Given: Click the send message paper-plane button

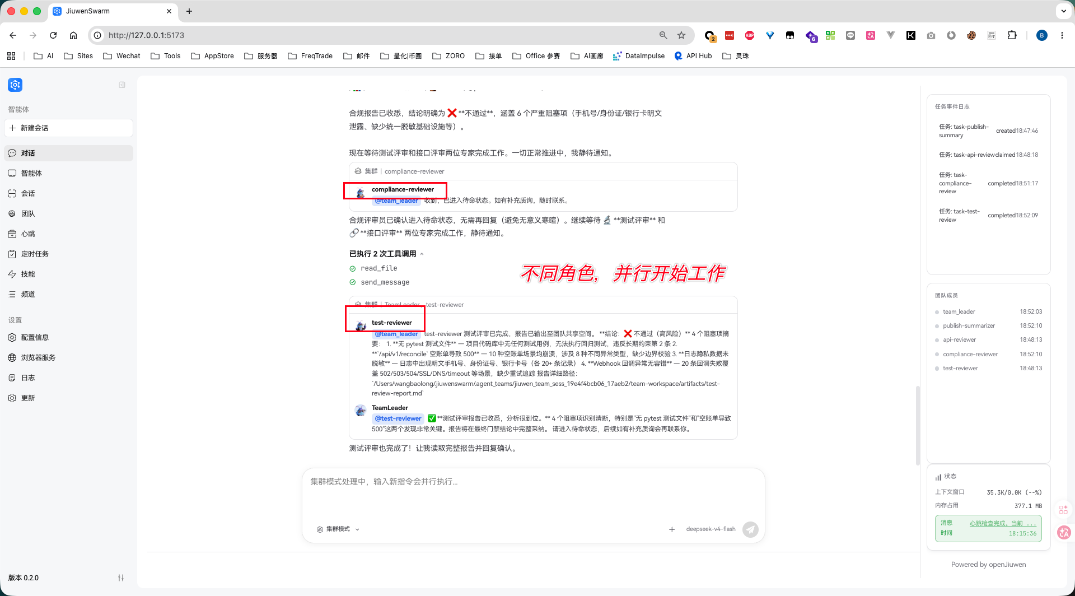Looking at the screenshot, I should click(x=750, y=529).
